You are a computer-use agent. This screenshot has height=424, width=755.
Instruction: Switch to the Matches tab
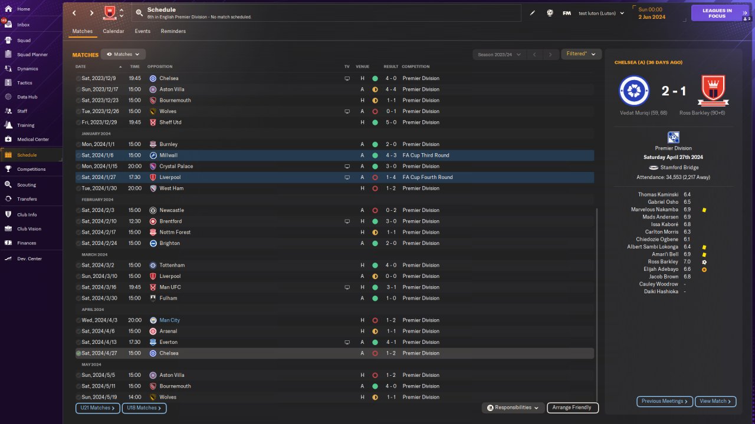pos(83,31)
